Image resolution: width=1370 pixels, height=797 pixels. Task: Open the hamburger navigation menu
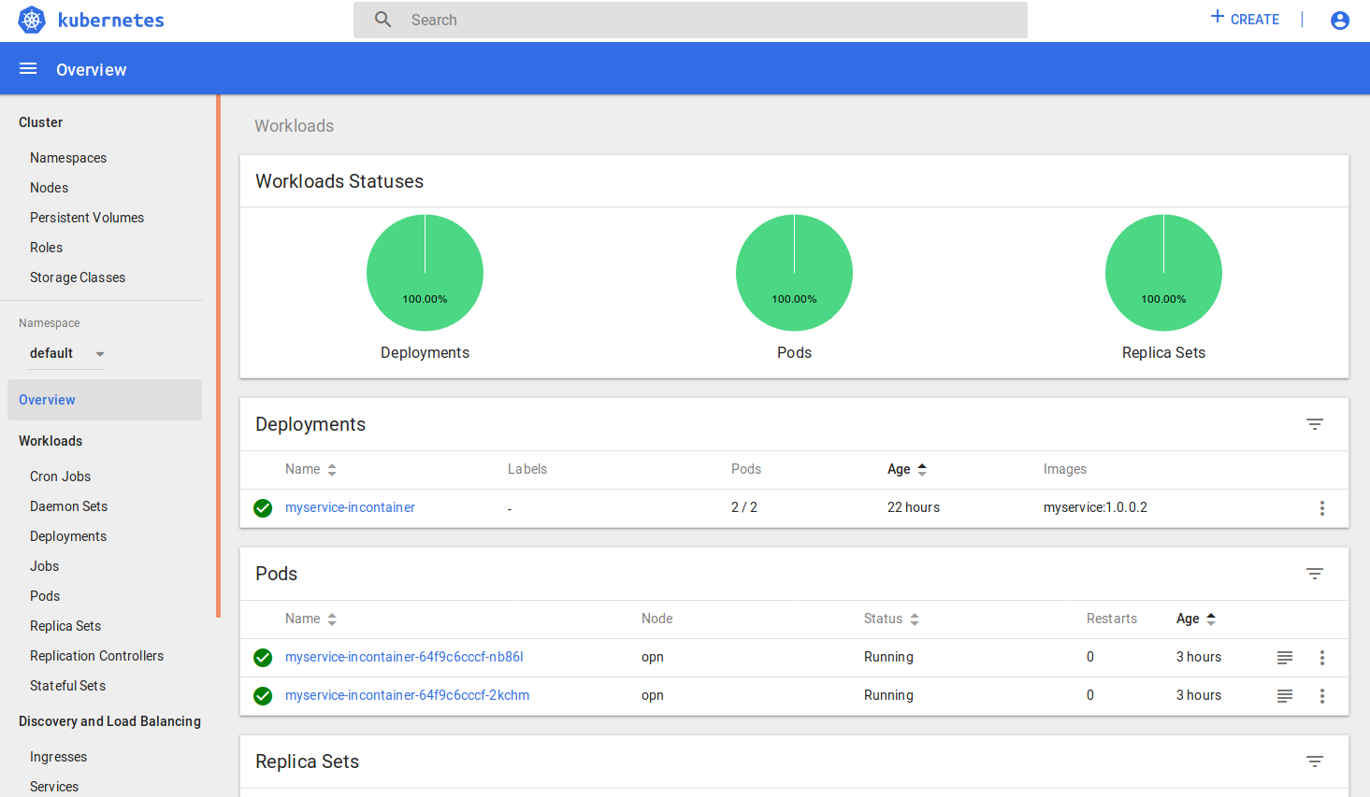28,68
